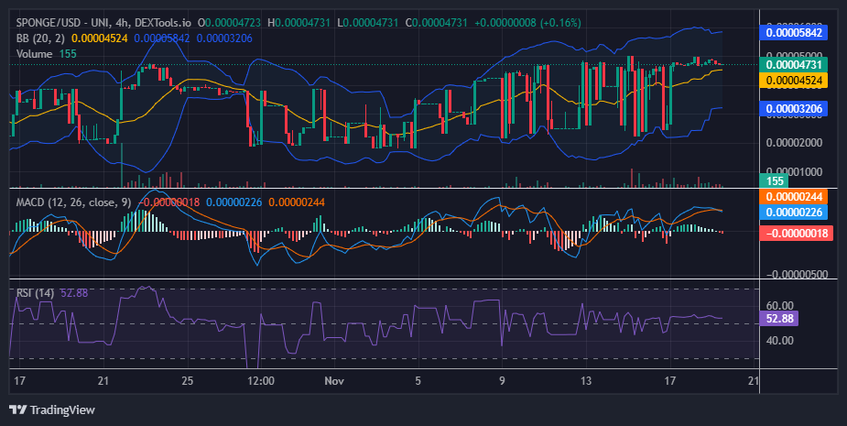Click the 5 date label on time axis
Viewport: 847px width, 426px height.
tap(418, 381)
